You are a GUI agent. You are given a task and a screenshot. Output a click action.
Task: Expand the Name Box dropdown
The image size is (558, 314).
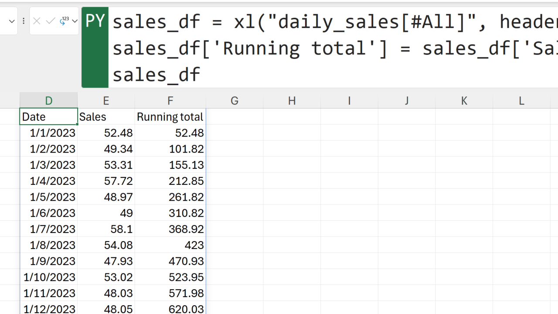tap(12, 21)
